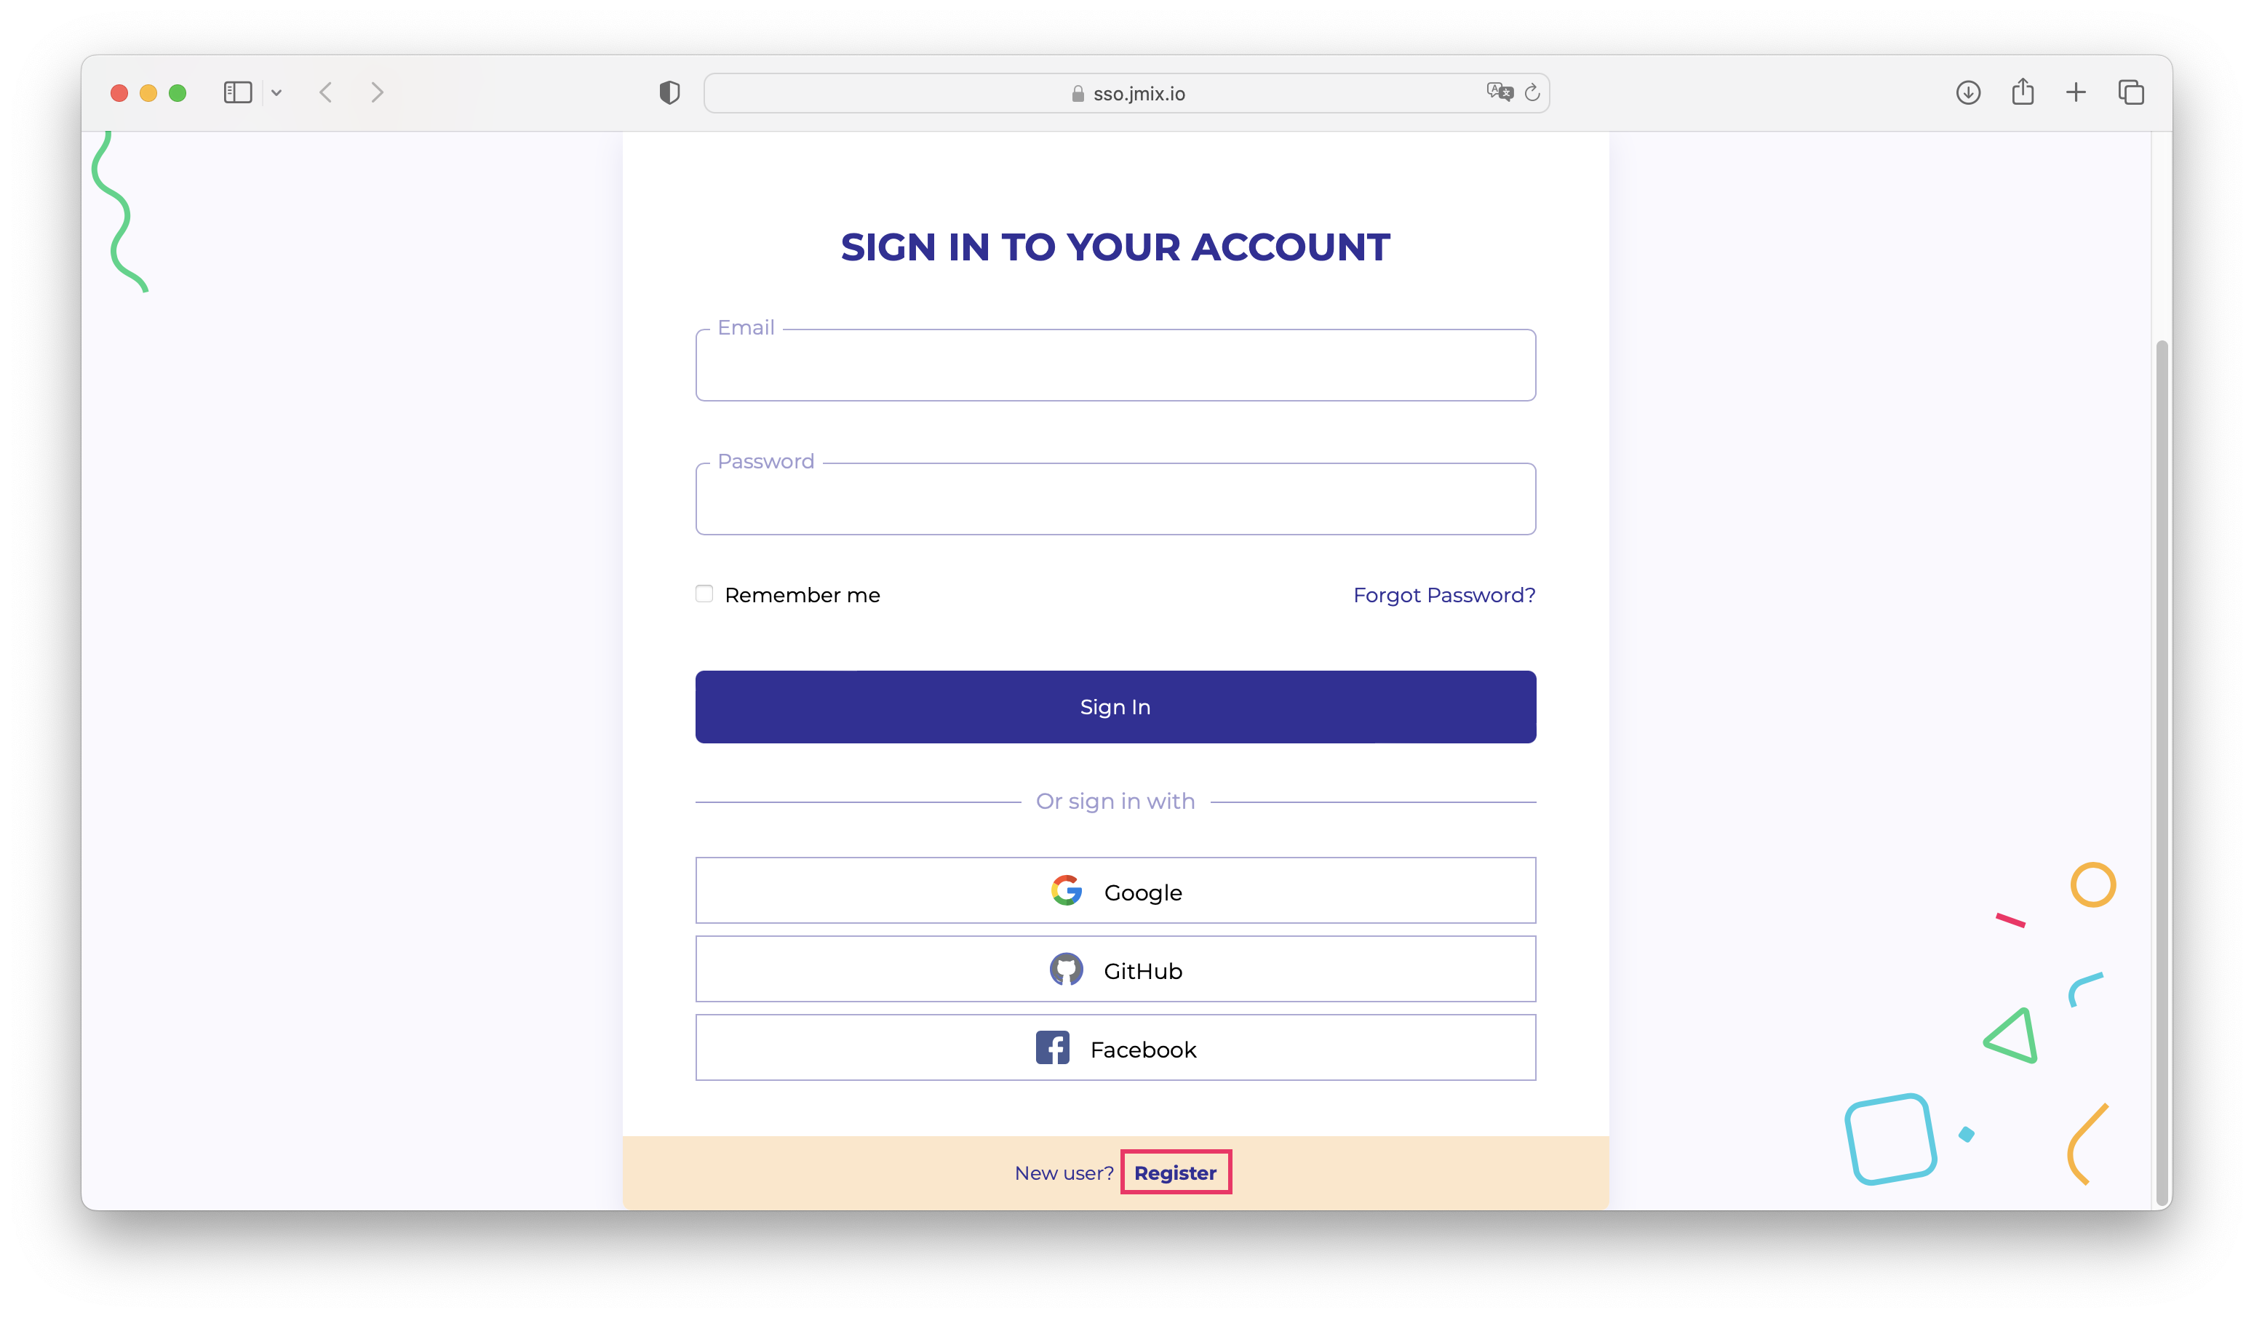Click the Email input field
This screenshot has width=2254, height=1318.
click(x=1115, y=364)
